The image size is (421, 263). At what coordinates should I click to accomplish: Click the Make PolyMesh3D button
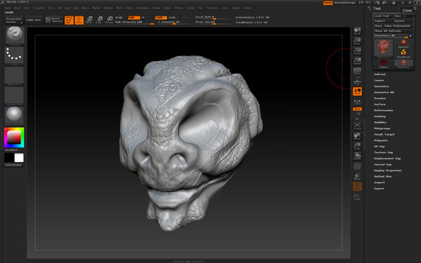[x=398, y=26]
